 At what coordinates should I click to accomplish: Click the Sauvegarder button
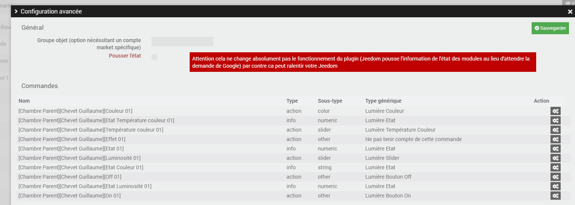pyautogui.click(x=550, y=28)
